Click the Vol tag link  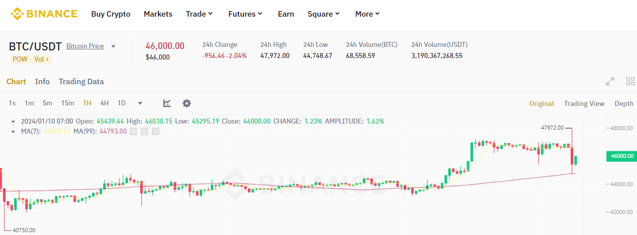(x=41, y=59)
